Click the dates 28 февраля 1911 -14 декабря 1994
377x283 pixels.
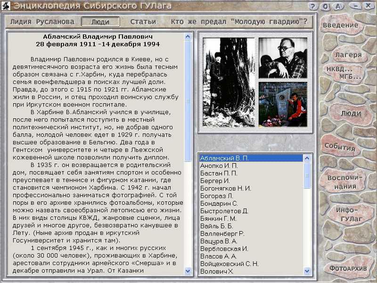click(x=98, y=44)
